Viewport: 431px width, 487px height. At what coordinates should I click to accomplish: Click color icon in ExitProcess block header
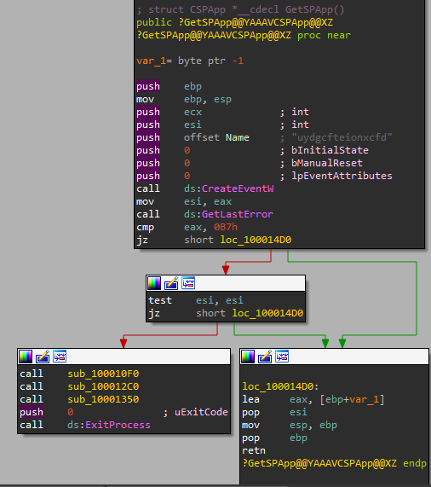click(26, 357)
